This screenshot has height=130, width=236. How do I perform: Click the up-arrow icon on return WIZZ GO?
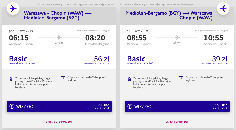pyautogui.click(x=130, y=106)
